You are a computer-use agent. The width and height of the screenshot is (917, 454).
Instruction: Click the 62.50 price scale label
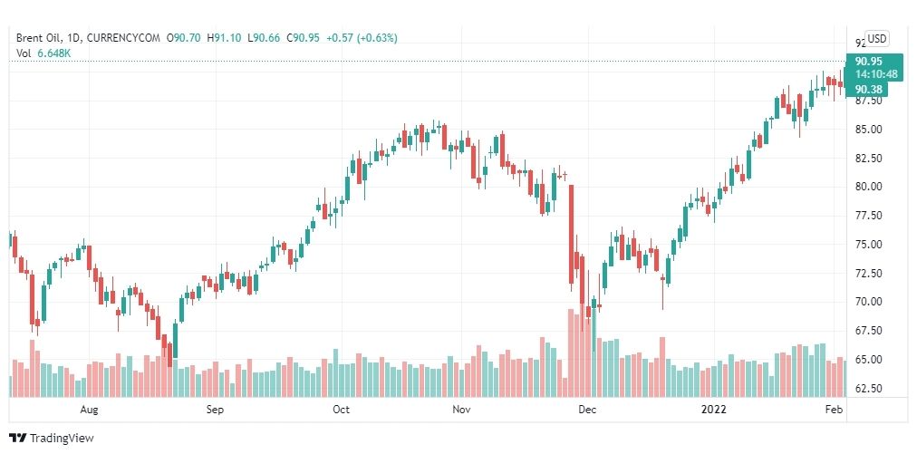[x=868, y=388]
